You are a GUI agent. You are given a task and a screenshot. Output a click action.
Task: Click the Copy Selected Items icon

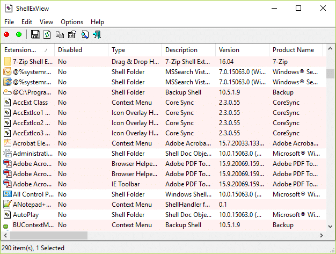point(60,35)
